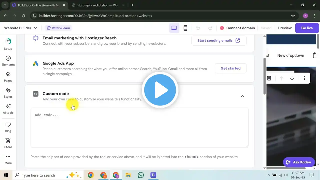The width and height of the screenshot is (320, 180).
Task: Switch to mobile view
Action: pyautogui.click(x=185, y=28)
